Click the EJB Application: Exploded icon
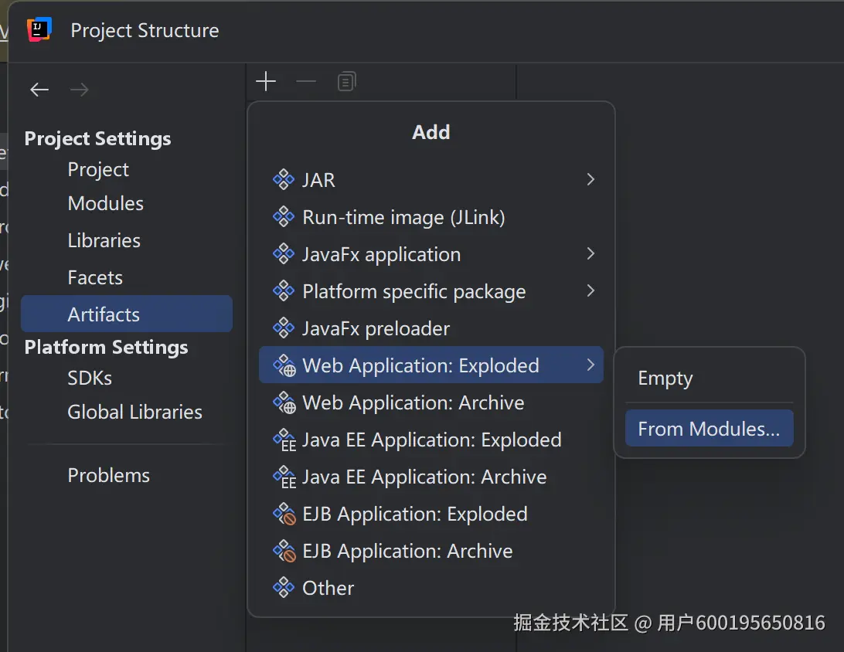844x652 pixels. (284, 514)
